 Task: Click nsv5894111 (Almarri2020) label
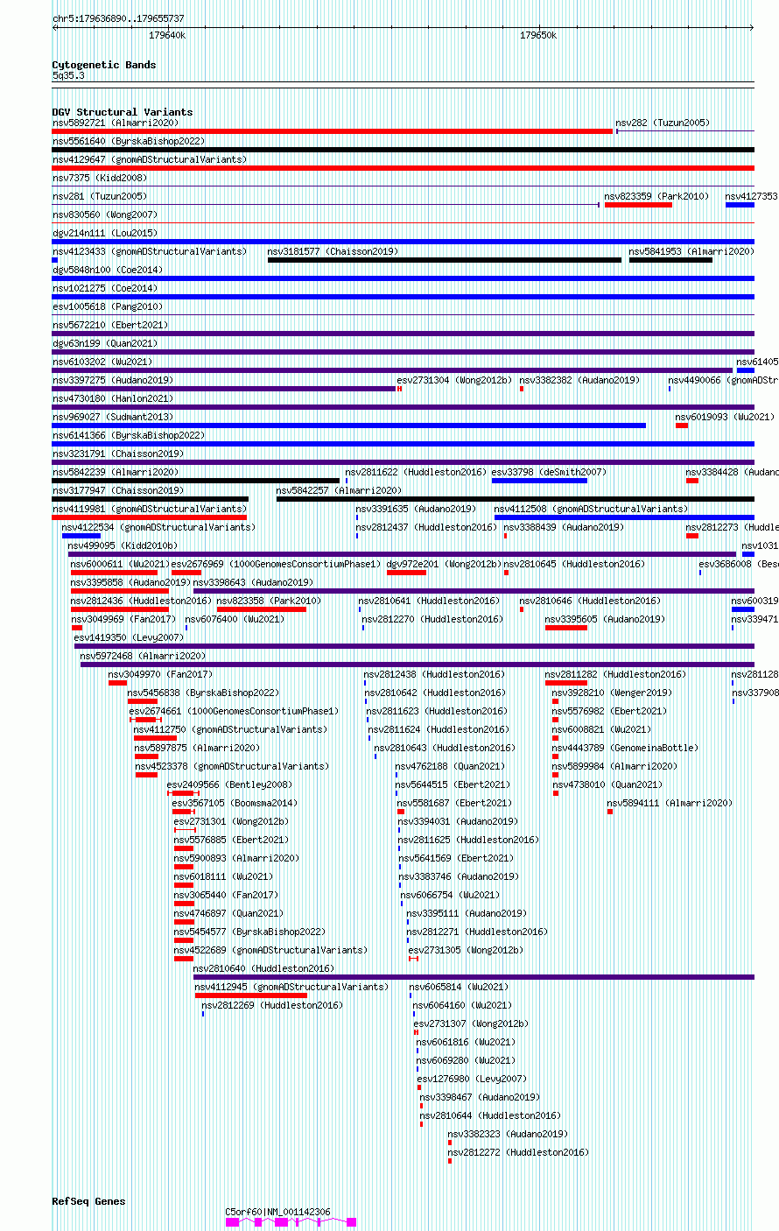(670, 803)
